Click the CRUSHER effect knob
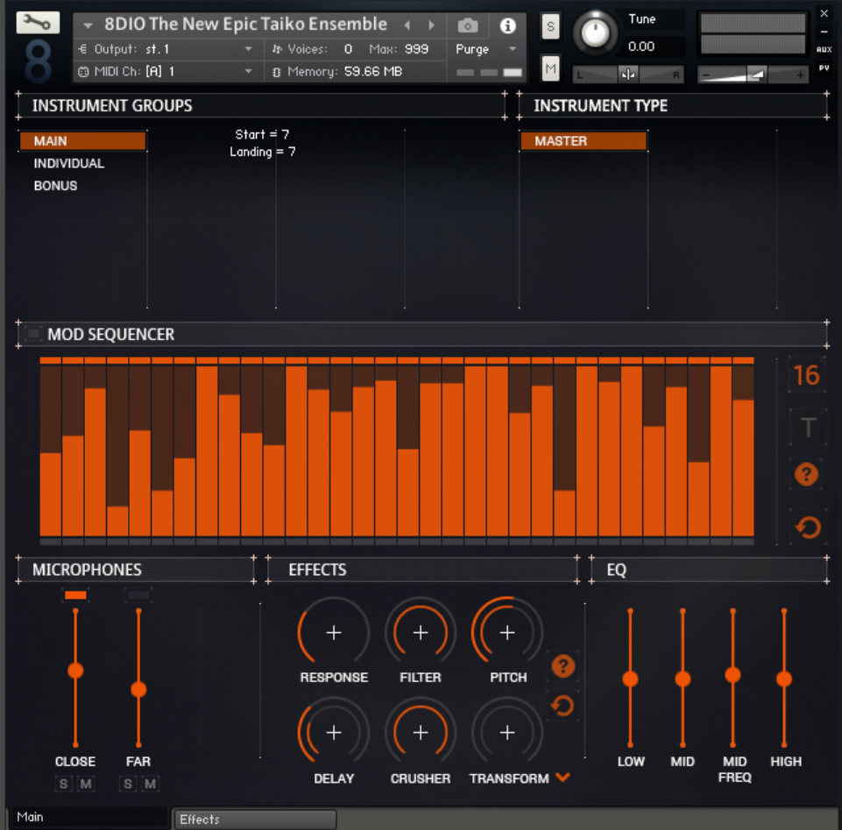 (421, 732)
